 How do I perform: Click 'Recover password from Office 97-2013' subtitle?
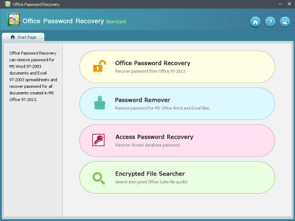150,71
